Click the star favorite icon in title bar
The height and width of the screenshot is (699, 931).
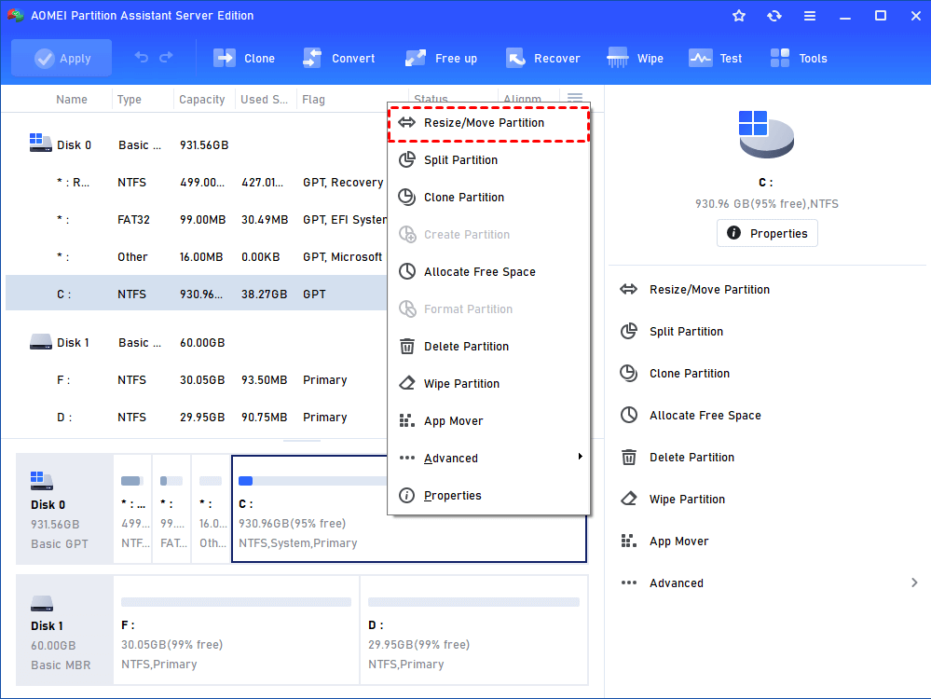[x=739, y=16]
